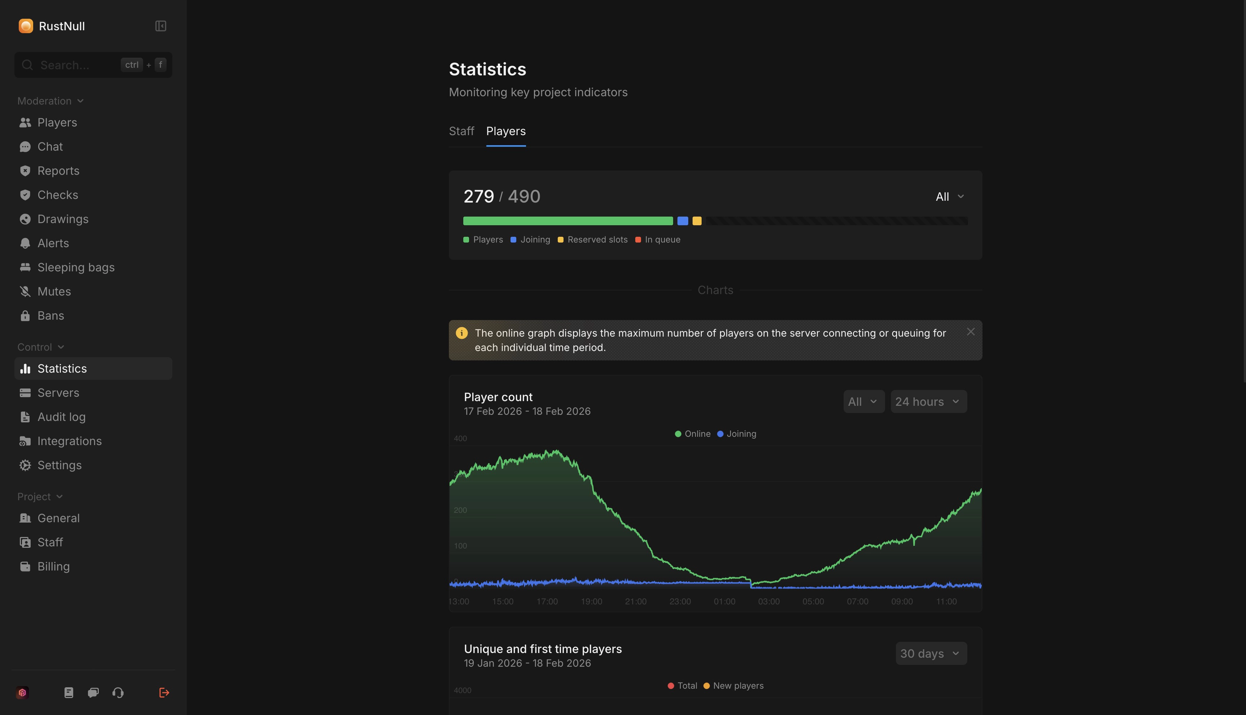Viewport: 1246px width, 715px height.
Task: Click the orange log out icon
Action: click(x=164, y=692)
